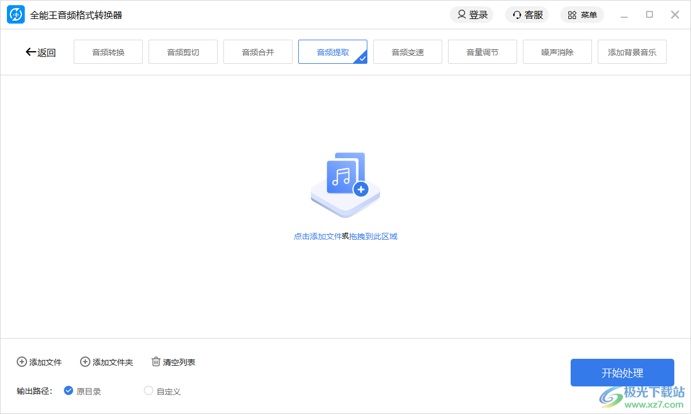This screenshot has height=414, width=691.
Task: Switch to the 添加背景音乐 tab
Action: click(632, 52)
